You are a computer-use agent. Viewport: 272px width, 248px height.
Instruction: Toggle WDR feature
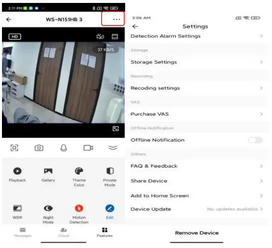17,212
